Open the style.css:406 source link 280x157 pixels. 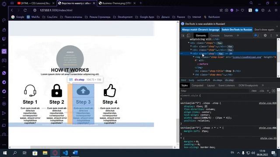[x=267, y=128]
